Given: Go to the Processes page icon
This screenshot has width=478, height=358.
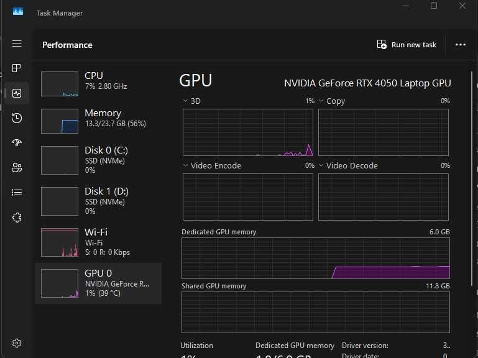Looking at the screenshot, I should point(16,68).
